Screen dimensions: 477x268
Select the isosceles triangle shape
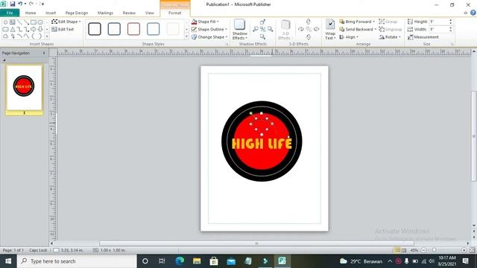13,30
